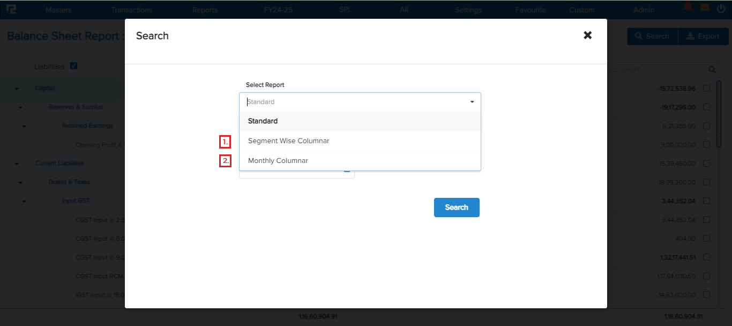Tick the checkbox on the -15,72,538.96 row
Screen dimensions: 732x326
point(706,88)
